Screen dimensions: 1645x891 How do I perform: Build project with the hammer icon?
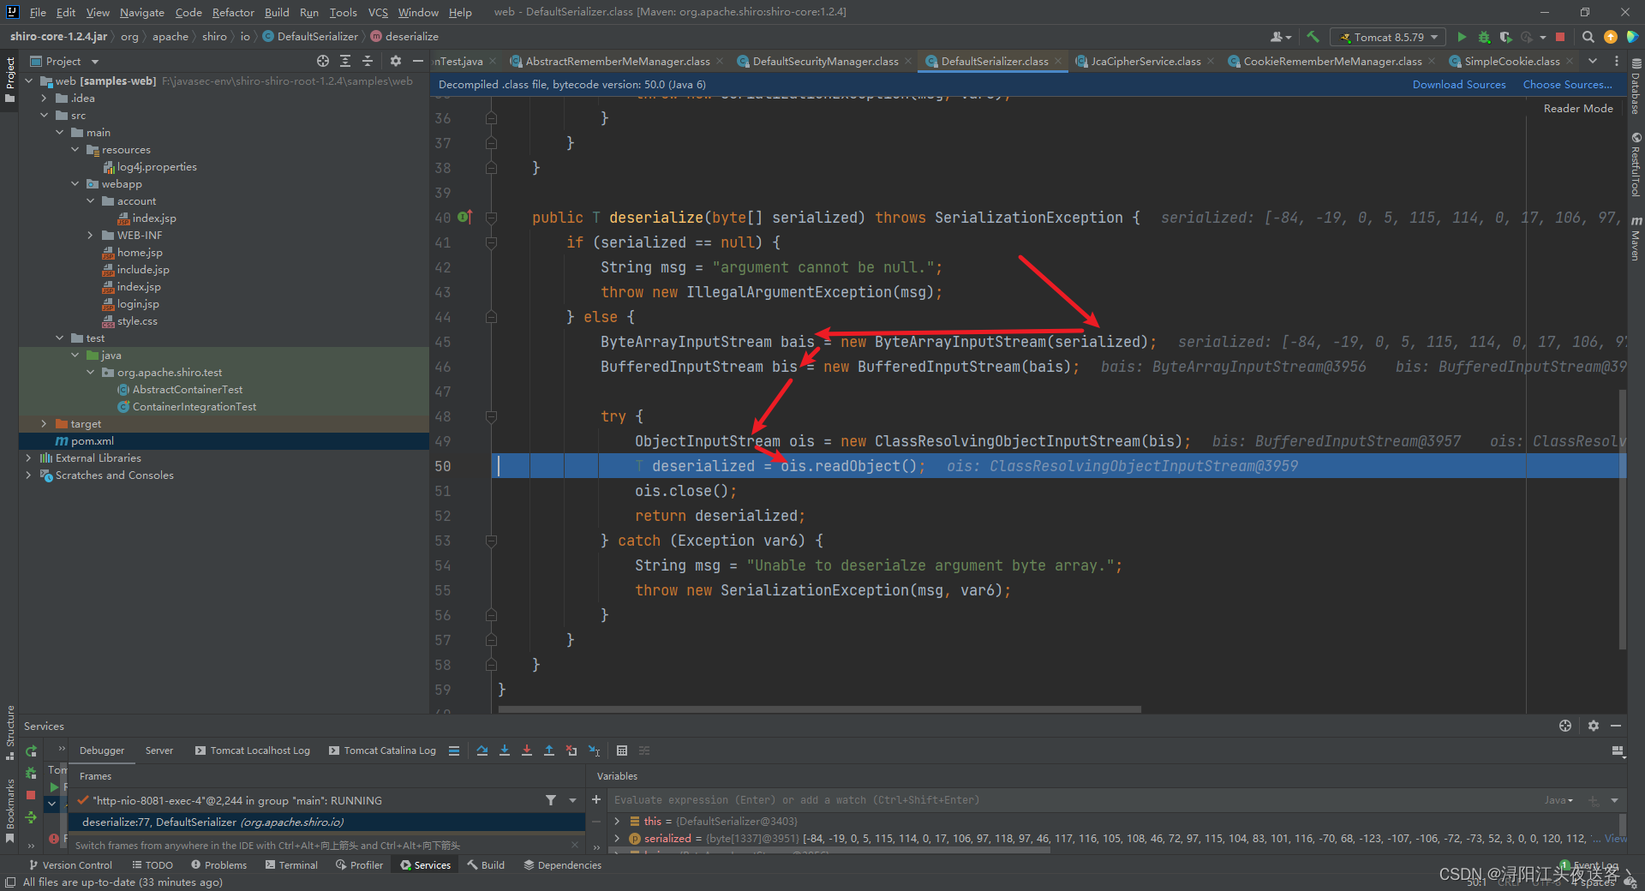click(x=1312, y=37)
